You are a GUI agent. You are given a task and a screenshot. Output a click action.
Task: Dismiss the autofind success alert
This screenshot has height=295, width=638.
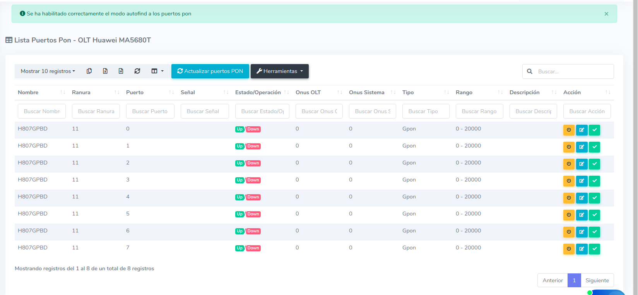tap(606, 14)
